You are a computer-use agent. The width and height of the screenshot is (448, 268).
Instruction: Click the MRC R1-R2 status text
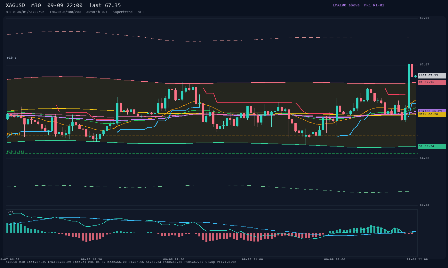374,5
